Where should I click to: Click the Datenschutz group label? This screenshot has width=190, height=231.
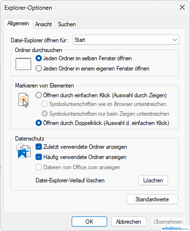pyautogui.click(x=30, y=139)
